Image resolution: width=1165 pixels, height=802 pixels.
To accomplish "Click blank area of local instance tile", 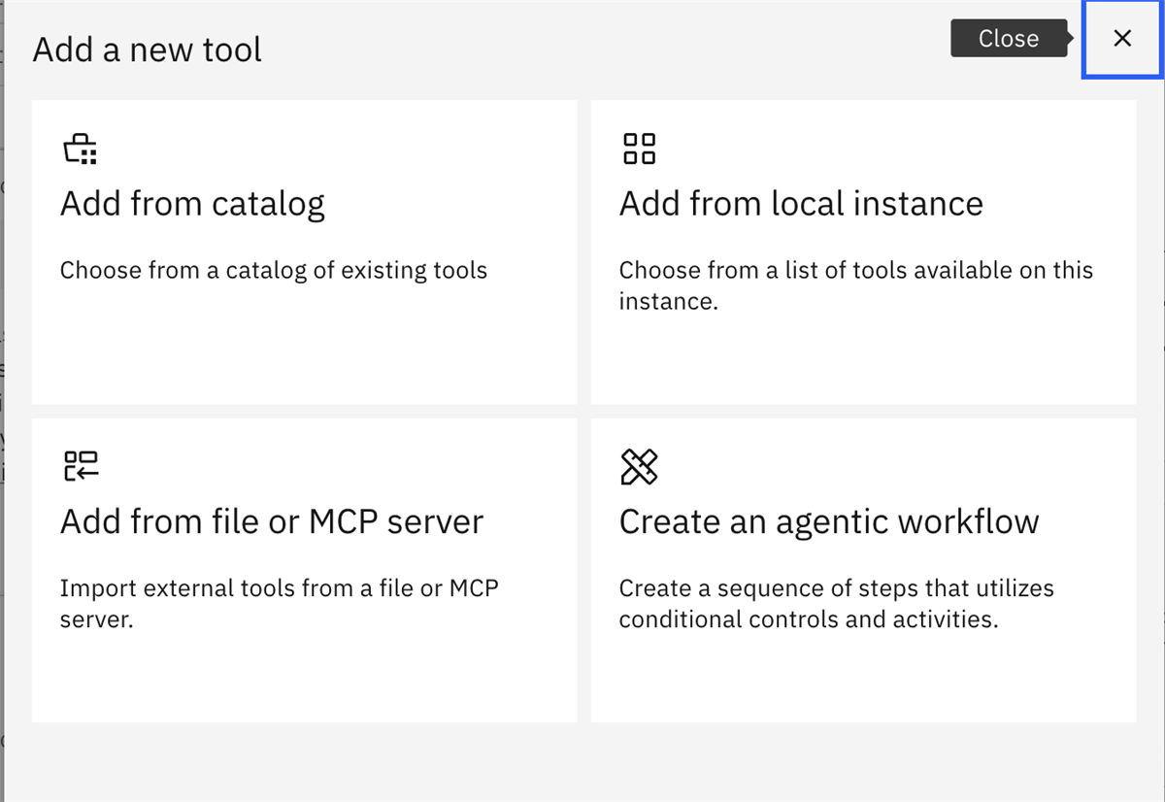I will (863, 359).
